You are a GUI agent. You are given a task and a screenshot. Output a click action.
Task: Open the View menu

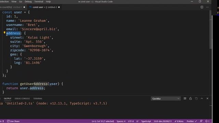(14, 1)
